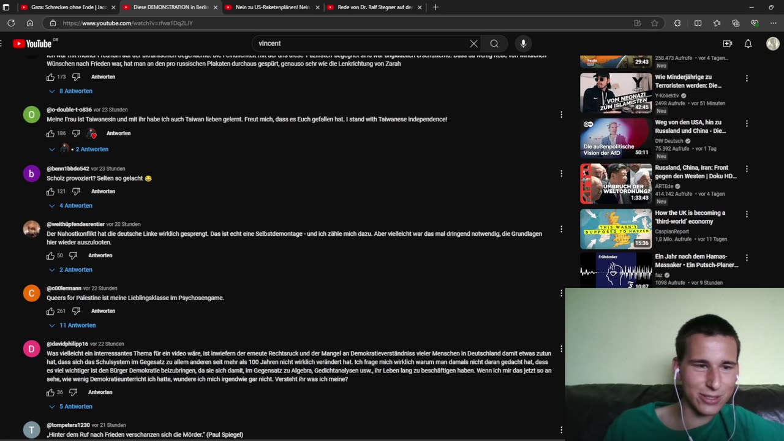Dislike the comment by @c00lermann

[x=76, y=311]
